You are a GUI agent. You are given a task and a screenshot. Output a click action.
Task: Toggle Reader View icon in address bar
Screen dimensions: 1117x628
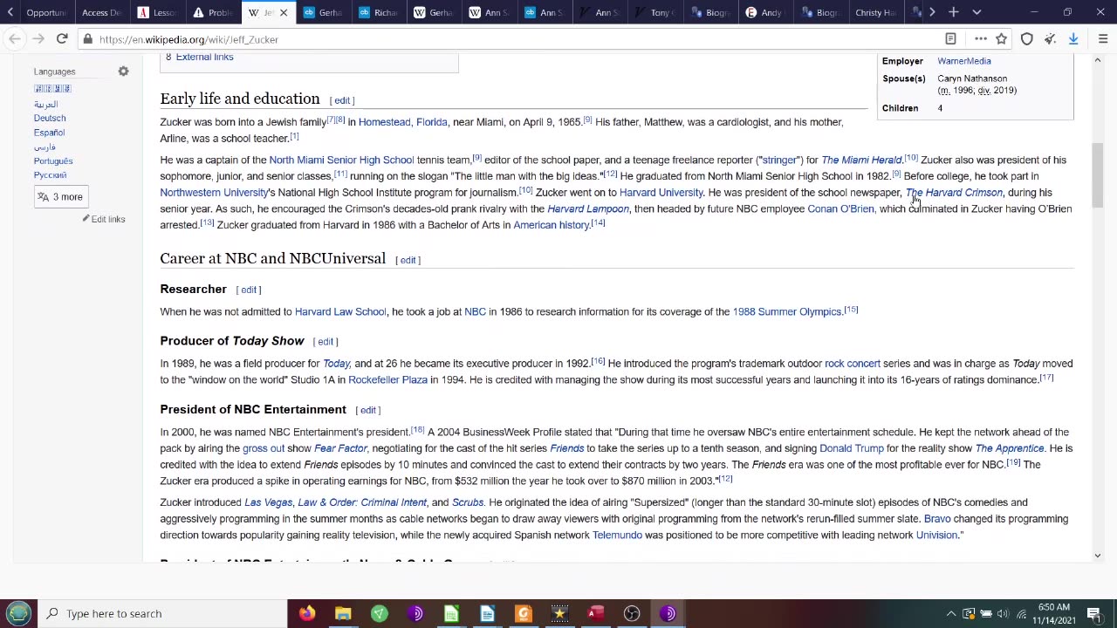[x=950, y=39]
